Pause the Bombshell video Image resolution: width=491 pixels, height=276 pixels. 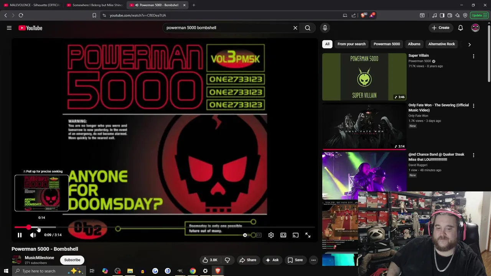point(20,235)
